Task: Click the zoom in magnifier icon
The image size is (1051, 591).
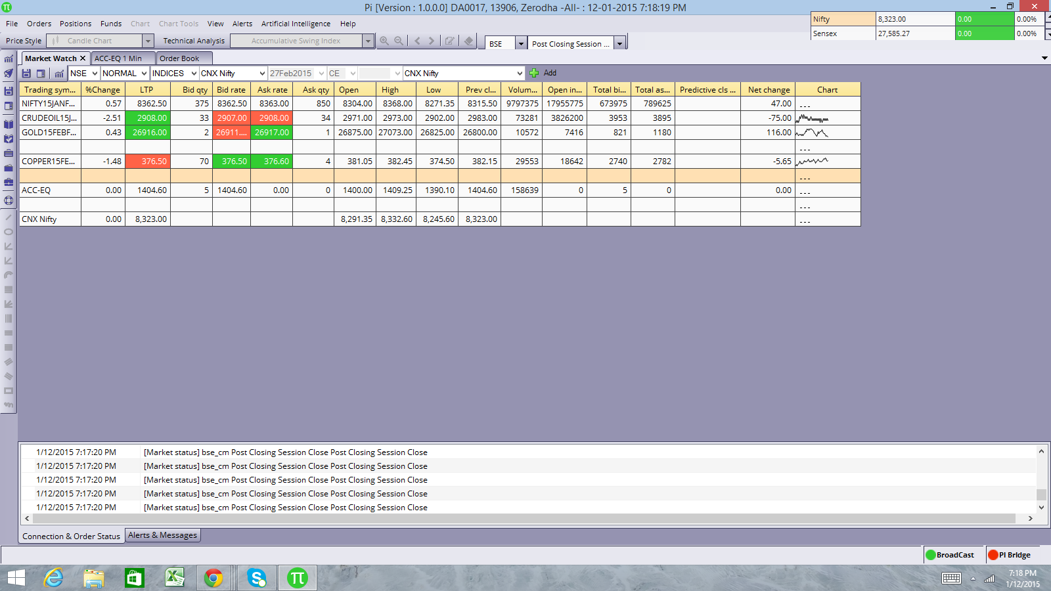Action: click(384, 41)
